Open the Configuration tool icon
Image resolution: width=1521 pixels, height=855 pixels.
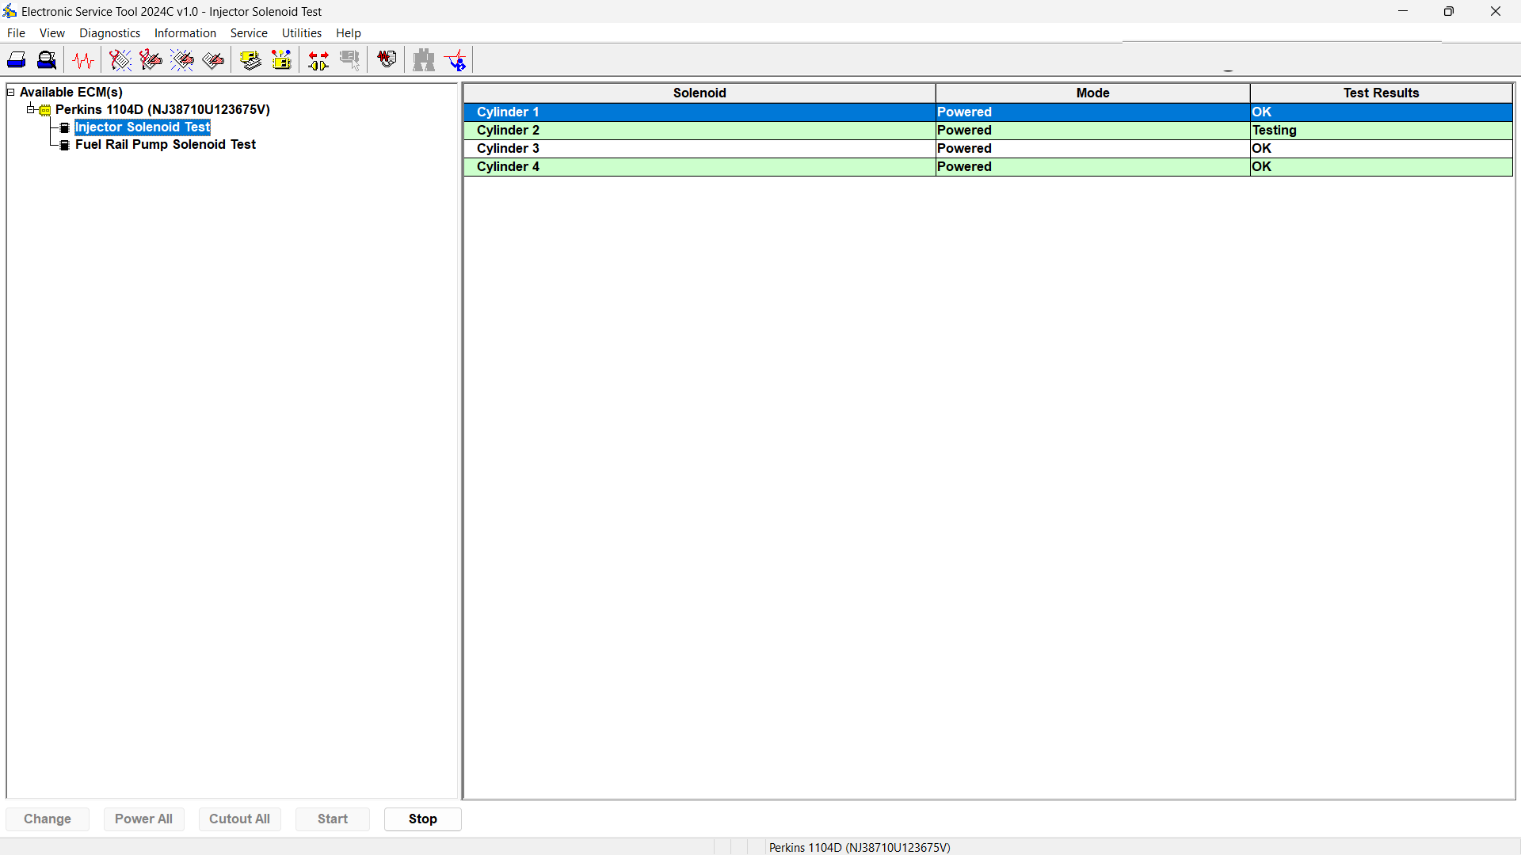(282, 60)
